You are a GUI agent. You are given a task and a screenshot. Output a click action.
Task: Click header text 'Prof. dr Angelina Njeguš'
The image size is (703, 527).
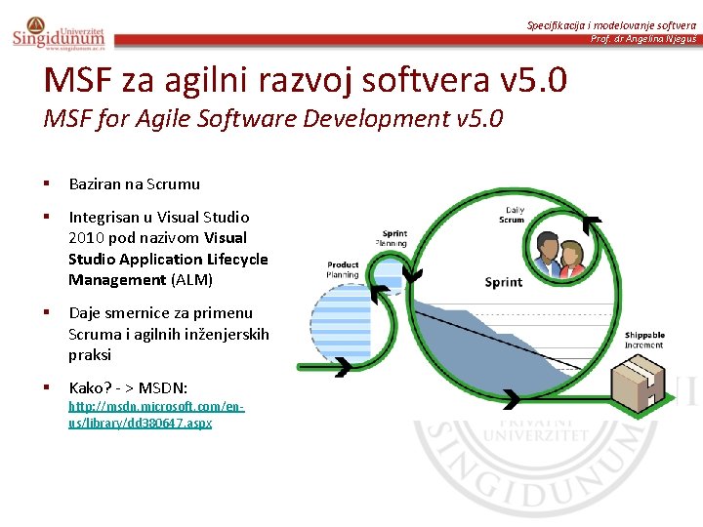[643, 38]
